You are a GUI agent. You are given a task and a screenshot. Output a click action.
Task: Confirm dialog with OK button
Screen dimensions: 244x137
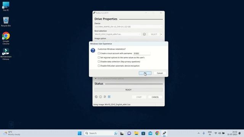145,73
